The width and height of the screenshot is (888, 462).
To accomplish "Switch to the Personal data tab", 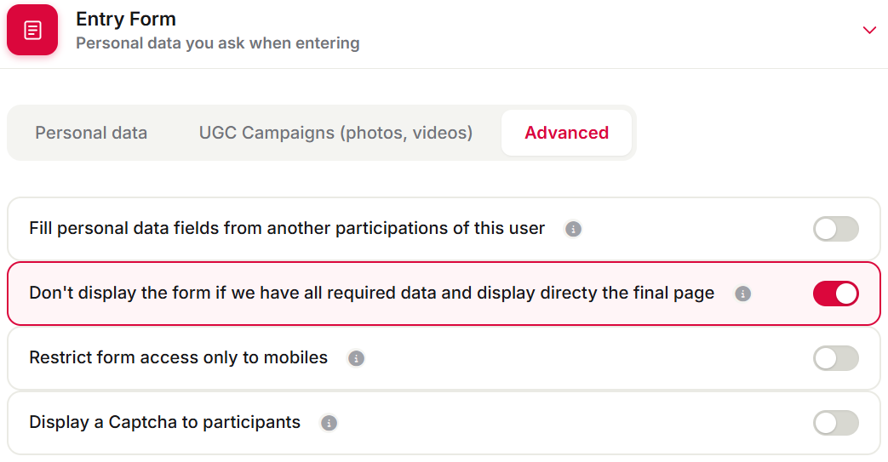I will (x=91, y=133).
